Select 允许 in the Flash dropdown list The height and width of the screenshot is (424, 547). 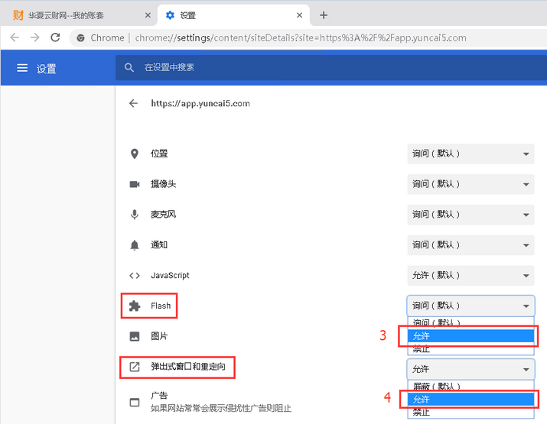[x=470, y=335]
